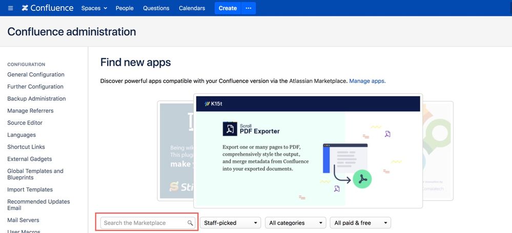Follow the Manage apps link

point(367,81)
